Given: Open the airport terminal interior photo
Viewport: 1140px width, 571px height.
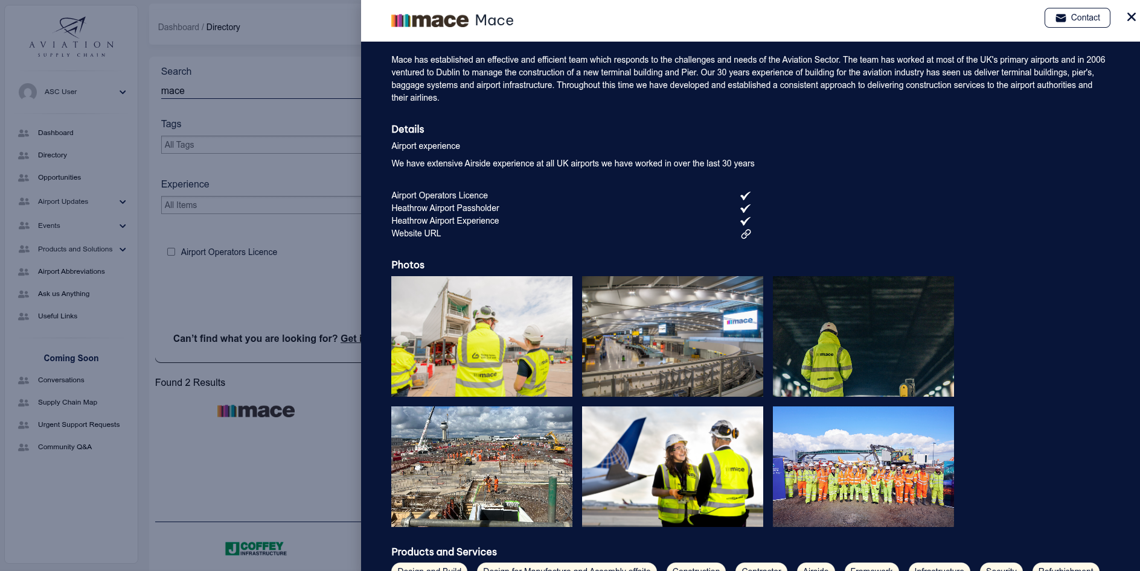Looking at the screenshot, I should pyautogui.click(x=672, y=336).
